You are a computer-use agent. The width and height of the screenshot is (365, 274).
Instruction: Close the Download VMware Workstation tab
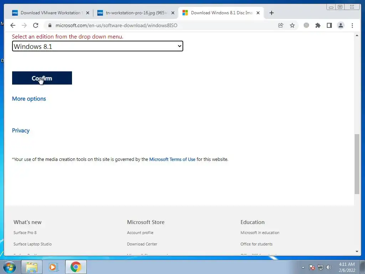click(88, 13)
